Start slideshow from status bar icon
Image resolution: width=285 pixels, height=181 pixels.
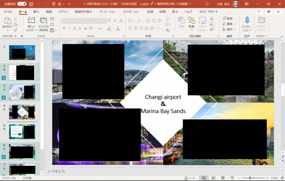(x=232, y=178)
